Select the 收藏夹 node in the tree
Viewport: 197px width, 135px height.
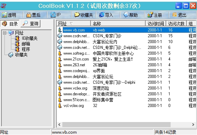tap(21, 55)
